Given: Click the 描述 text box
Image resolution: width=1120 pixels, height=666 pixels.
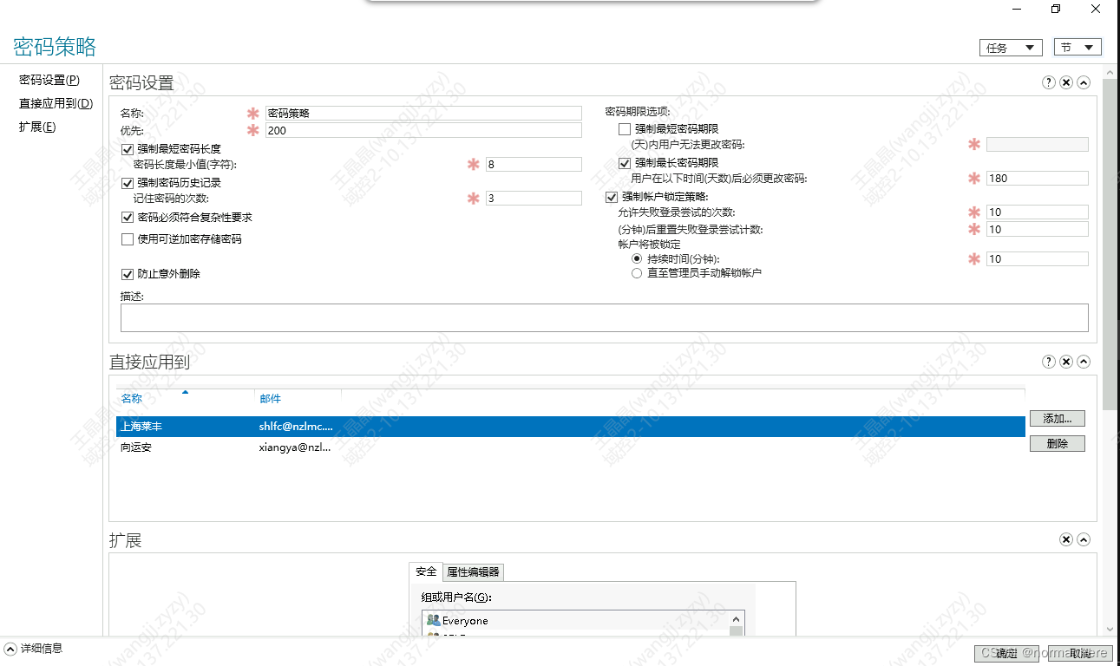Looking at the screenshot, I should tap(604, 317).
